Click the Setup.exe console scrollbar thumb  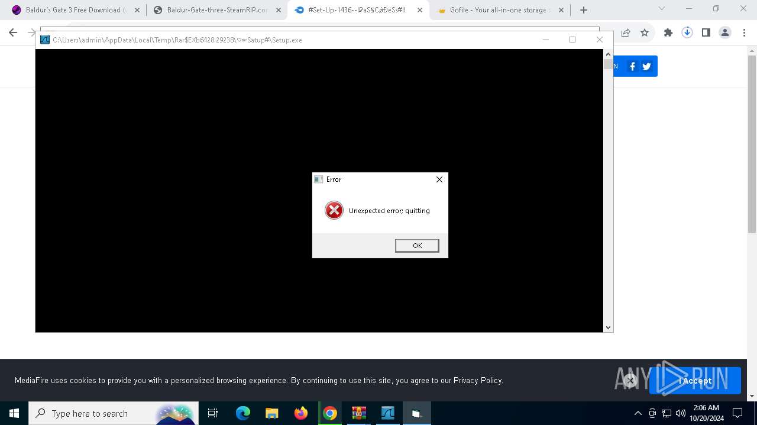tap(608, 64)
